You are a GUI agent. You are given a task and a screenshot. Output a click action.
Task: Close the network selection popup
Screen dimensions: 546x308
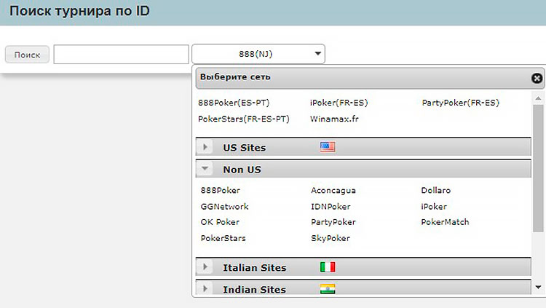pyautogui.click(x=537, y=78)
